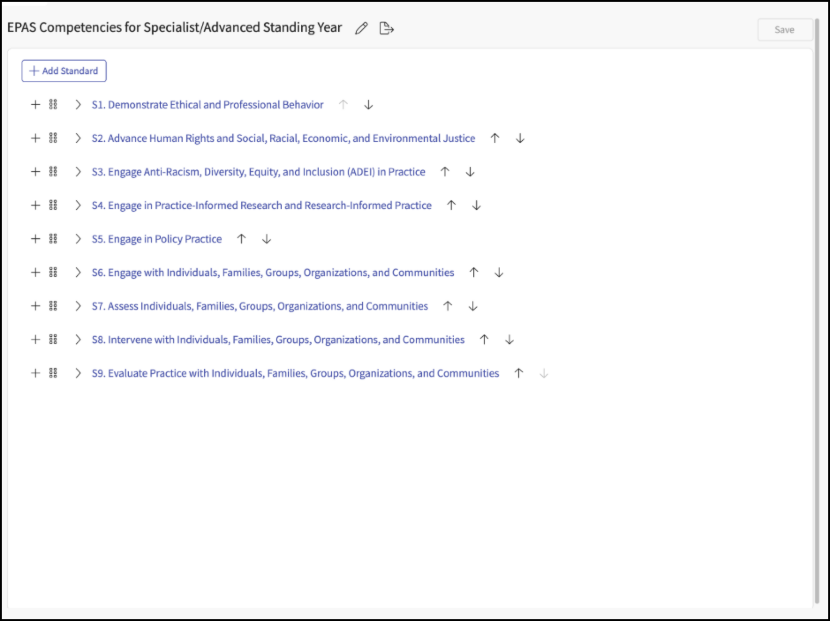This screenshot has width=830, height=621.
Task: Click the plus icon on the S5 row
Action: pos(35,239)
